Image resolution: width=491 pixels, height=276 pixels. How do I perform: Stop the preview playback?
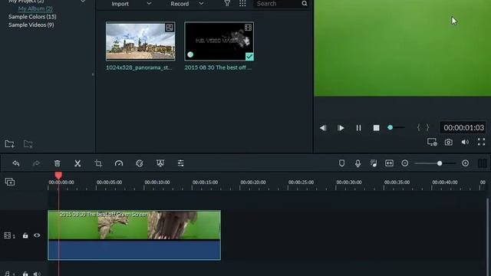[x=377, y=128]
